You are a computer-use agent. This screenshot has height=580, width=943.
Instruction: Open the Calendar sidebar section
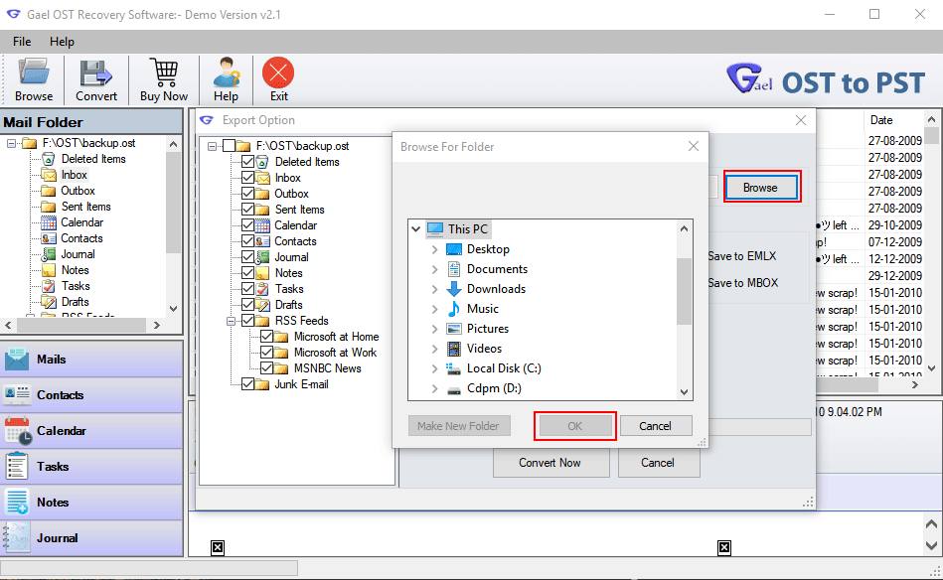(x=92, y=431)
